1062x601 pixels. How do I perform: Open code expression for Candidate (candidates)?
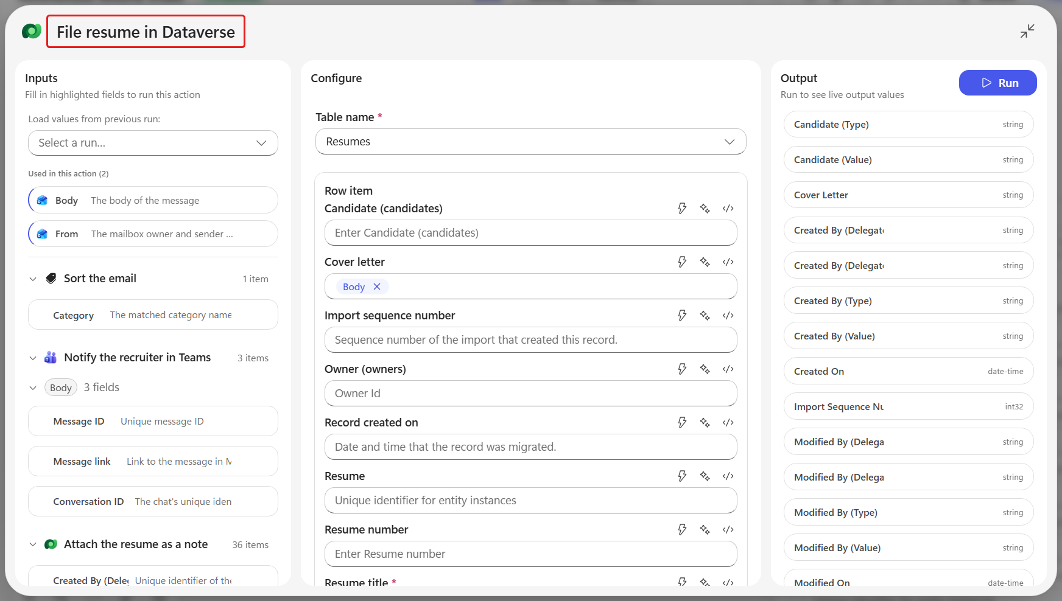tap(728, 209)
